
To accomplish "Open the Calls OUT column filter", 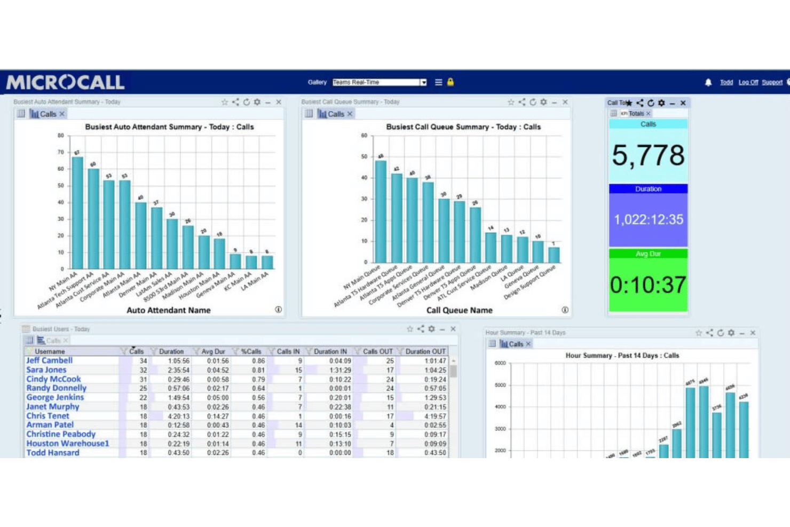I will point(358,351).
